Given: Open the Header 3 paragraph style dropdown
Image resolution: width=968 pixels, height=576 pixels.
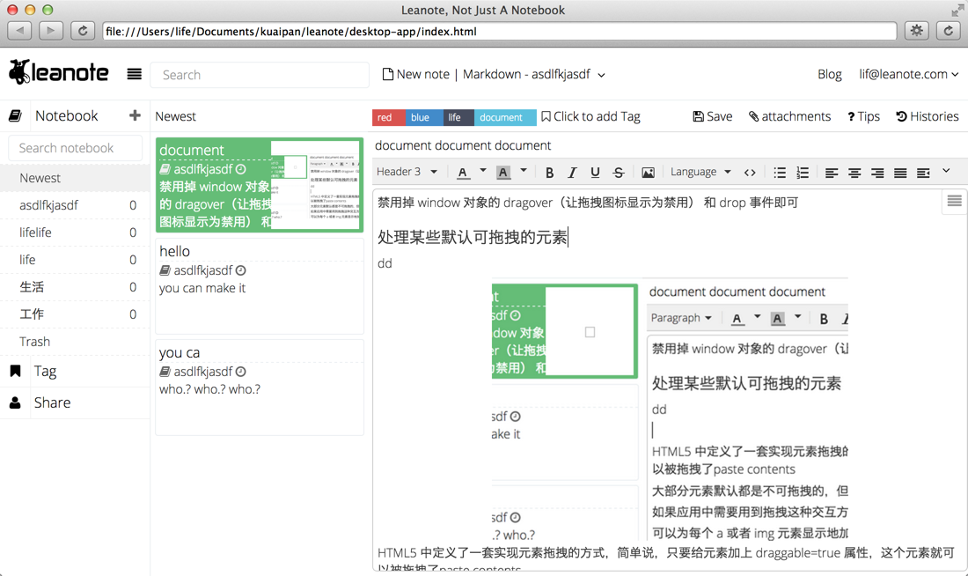Looking at the screenshot, I should click(x=407, y=172).
